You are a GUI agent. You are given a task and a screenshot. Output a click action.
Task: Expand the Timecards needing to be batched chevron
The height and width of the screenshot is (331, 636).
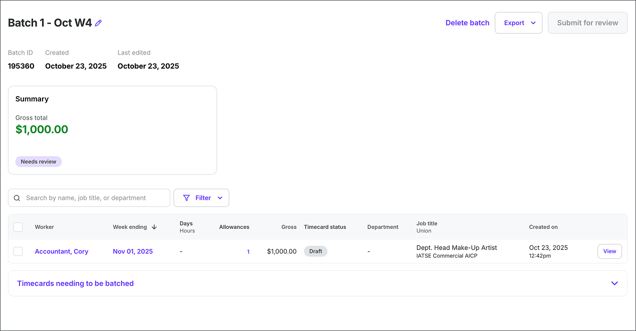coord(614,283)
